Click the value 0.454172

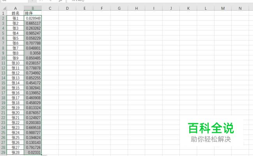point(33,83)
